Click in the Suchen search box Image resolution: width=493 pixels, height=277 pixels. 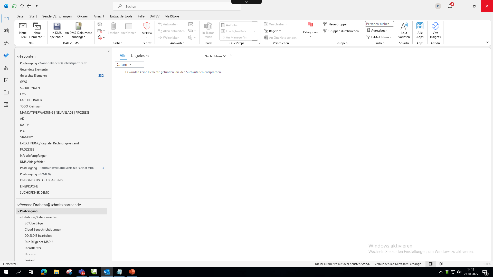(177, 6)
